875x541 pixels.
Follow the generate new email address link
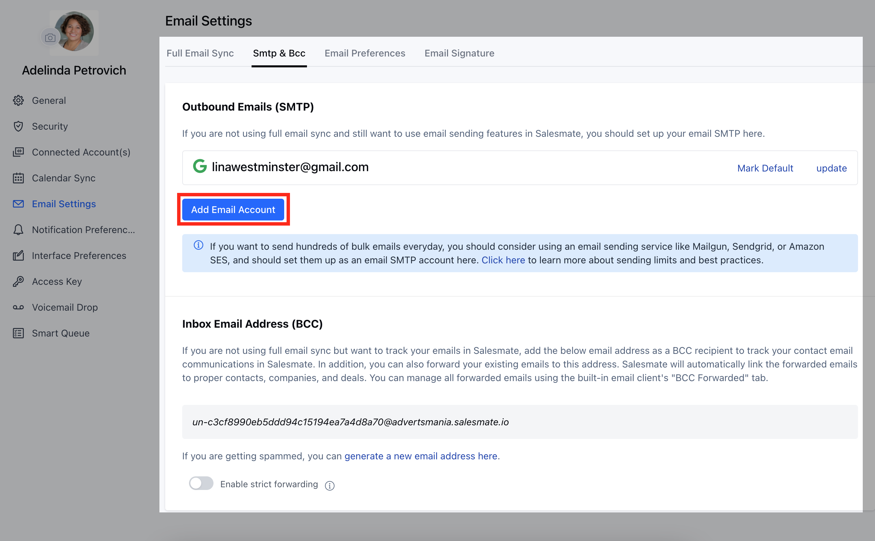(x=421, y=456)
